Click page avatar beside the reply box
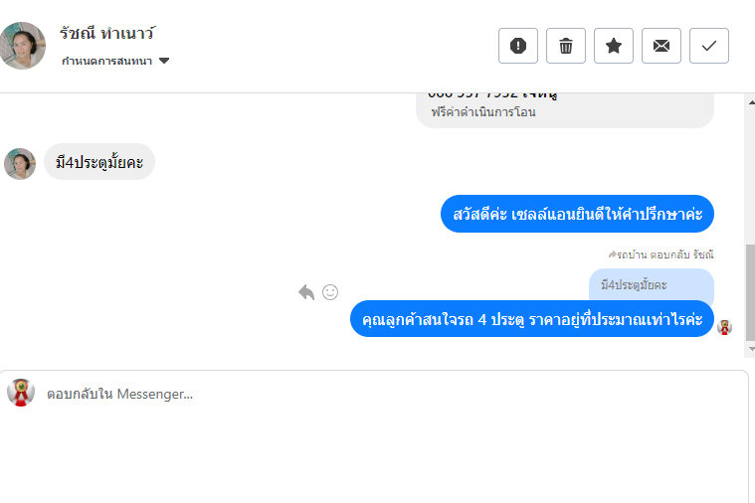 point(21,393)
